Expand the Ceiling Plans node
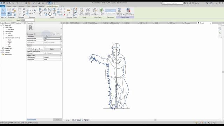Screen dimensions: 224x126 coord(3,31)
